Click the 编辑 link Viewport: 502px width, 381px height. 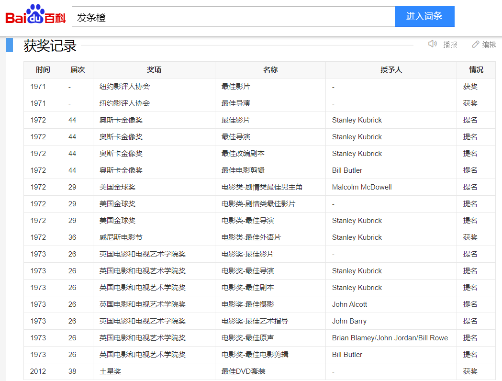(489, 45)
